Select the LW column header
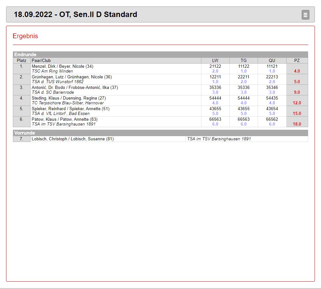Image resolution: width=321 pixels, height=289 pixels. (x=215, y=60)
